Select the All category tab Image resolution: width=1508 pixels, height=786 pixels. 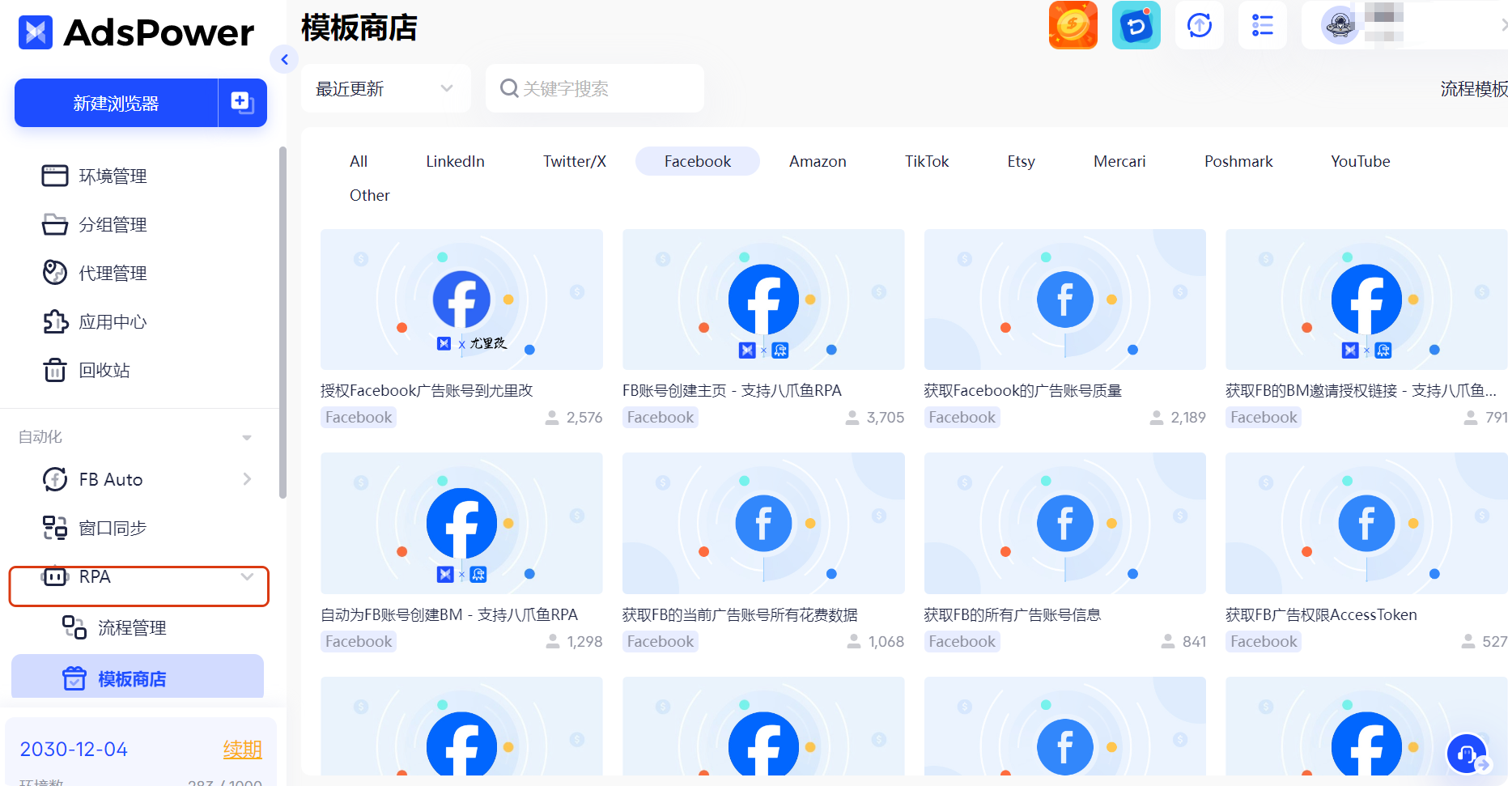pyautogui.click(x=359, y=161)
